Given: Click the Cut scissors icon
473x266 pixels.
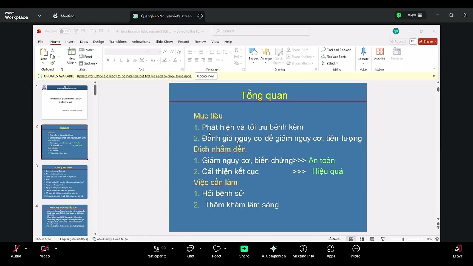Looking at the screenshot, I should (x=52, y=50).
